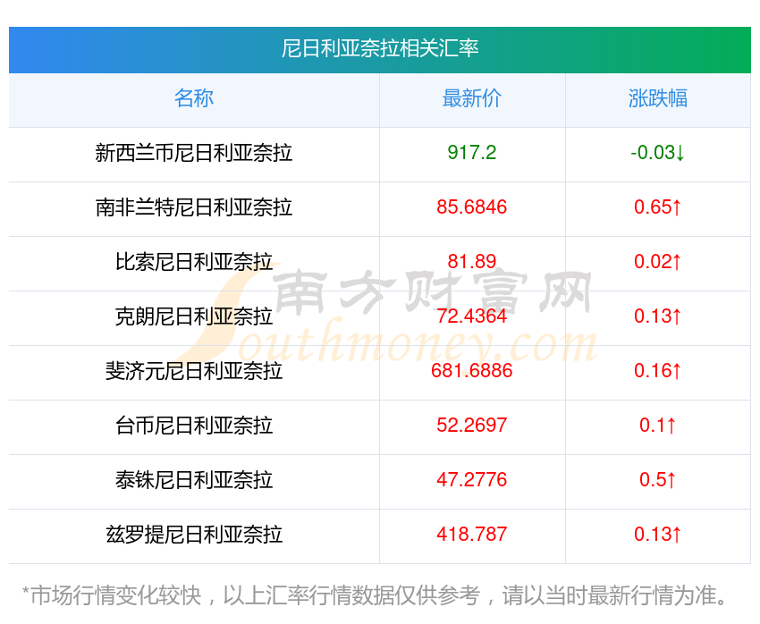Screen dimensions: 760x624
Task: Click the price value 418.787
Action: click(x=471, y=535)
